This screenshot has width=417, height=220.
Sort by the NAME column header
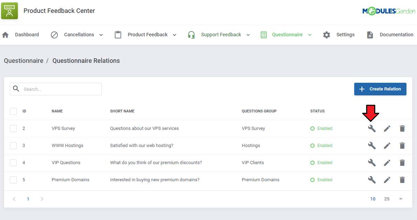click(x=57, y=111)
